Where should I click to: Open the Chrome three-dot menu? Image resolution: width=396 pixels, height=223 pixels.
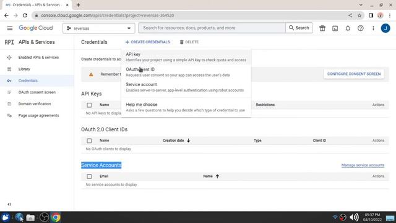(x=390, y=15)
